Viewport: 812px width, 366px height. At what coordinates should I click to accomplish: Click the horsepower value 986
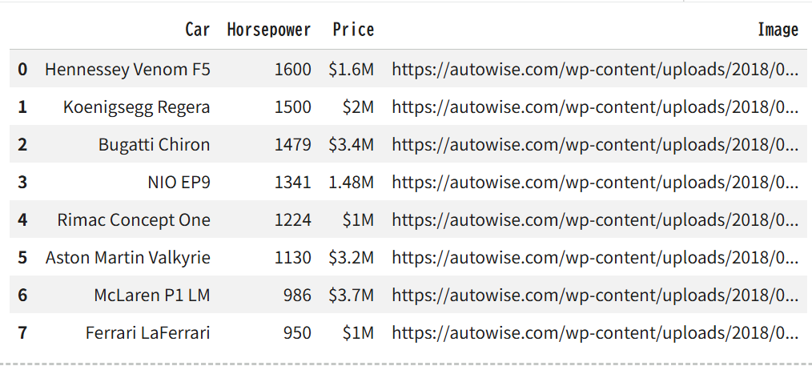click(297, 295)
